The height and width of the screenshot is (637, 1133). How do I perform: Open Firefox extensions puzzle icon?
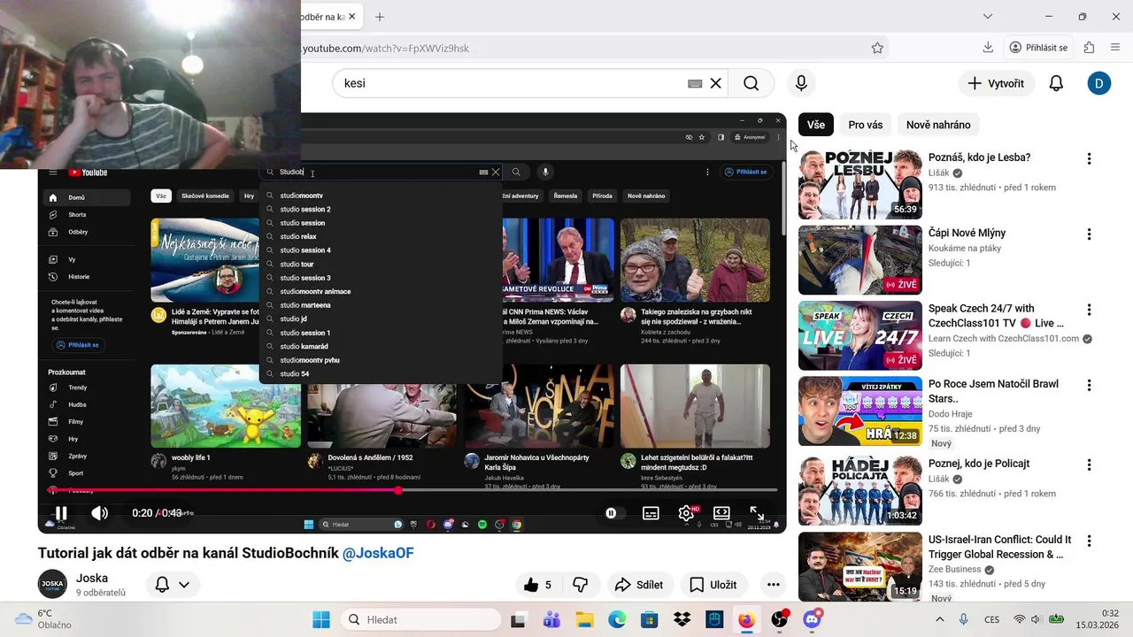click(x=1090, y=48)
